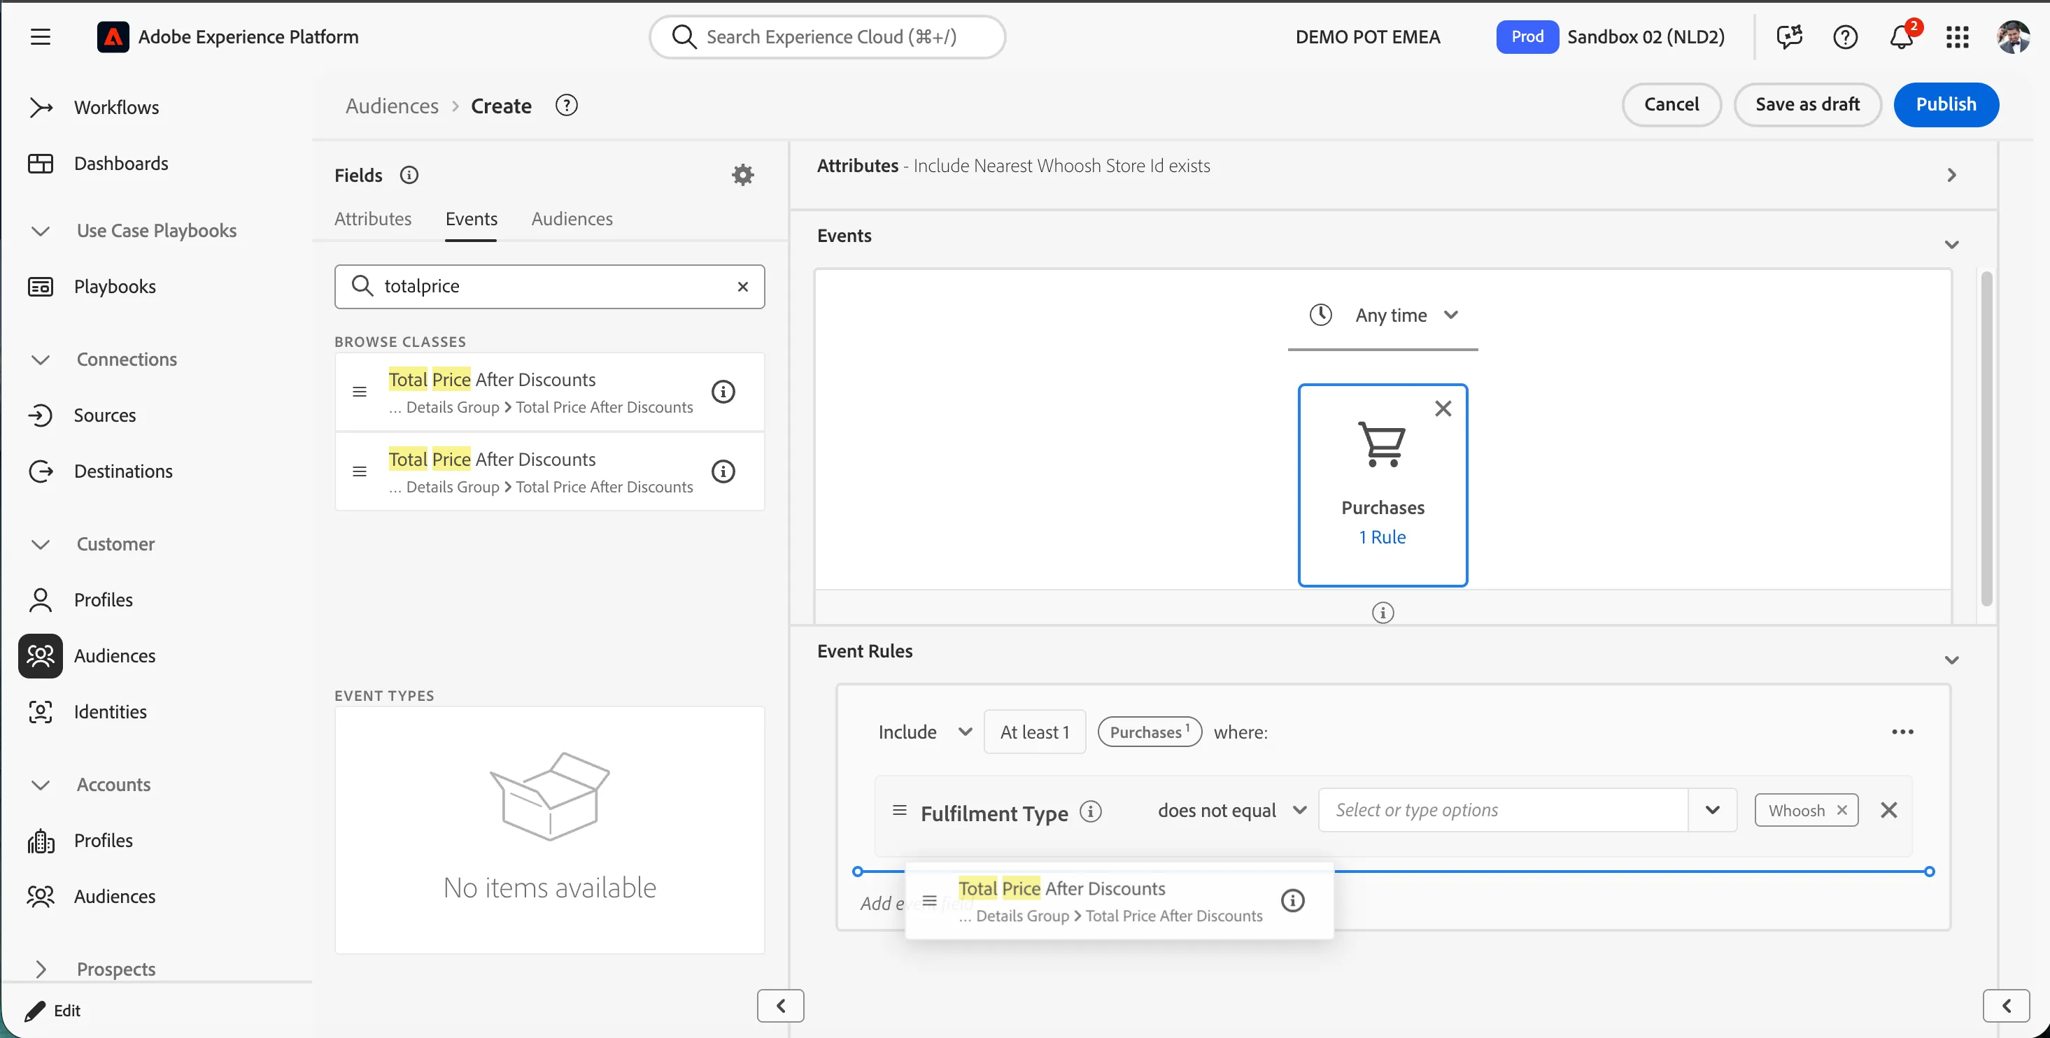
Task: Open the Fields settings gear
Action: click(742, 175)
